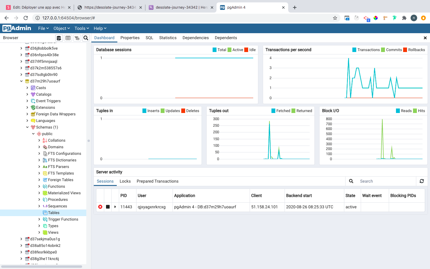Viewport: 430px width, 269px height.
Task: Close the dashboard panel with X
Action: point(425,38)
